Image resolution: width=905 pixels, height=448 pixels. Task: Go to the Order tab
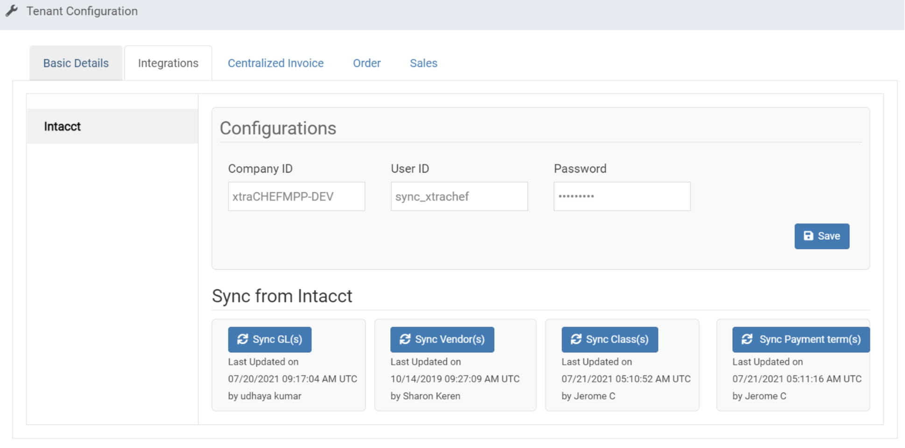click(x=367, y=63)
